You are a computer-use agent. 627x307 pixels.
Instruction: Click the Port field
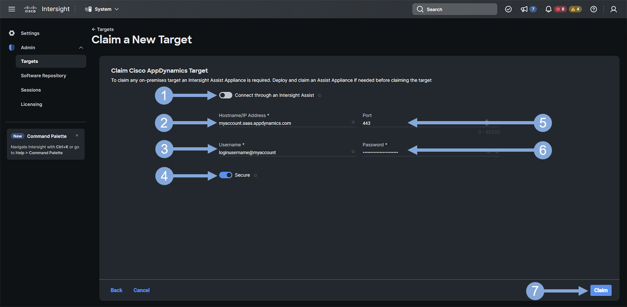pyautogui.click(x=431, y=123)
